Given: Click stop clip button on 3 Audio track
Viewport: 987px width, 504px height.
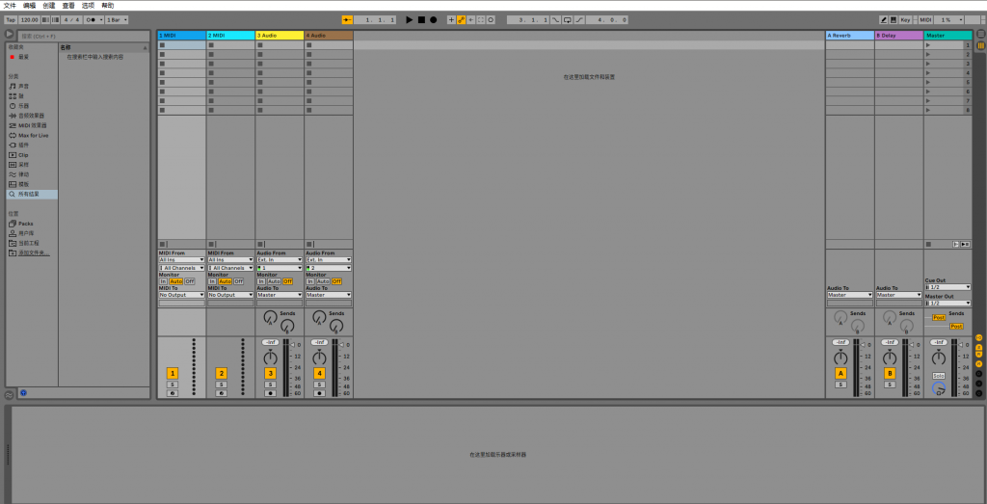Looking at the screenshot, I should click(x=260, y=244).
